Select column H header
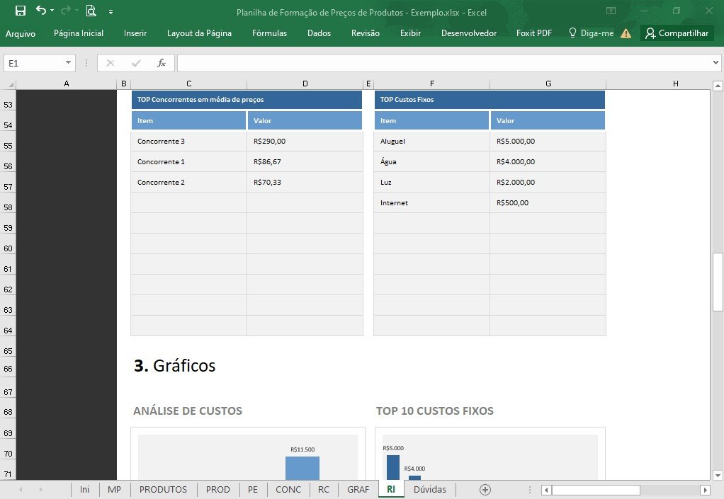 [676, 84]
